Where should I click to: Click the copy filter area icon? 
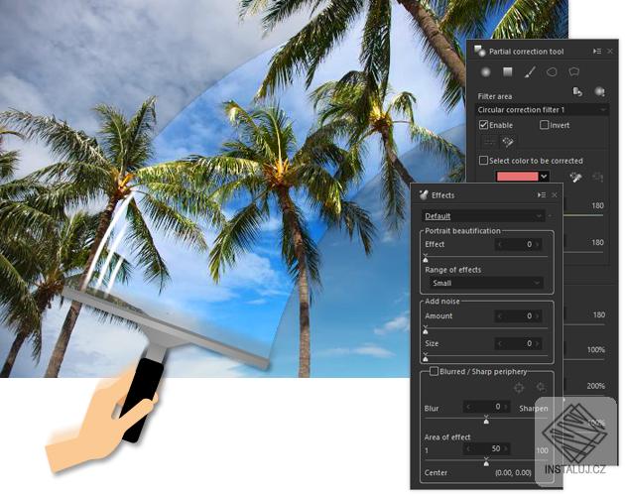pyautogui.click(x=577, y=92)
